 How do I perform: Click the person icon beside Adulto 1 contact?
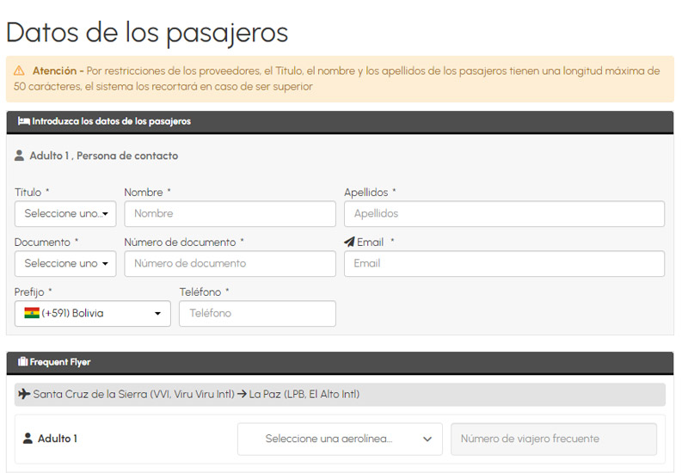(20, 156)
